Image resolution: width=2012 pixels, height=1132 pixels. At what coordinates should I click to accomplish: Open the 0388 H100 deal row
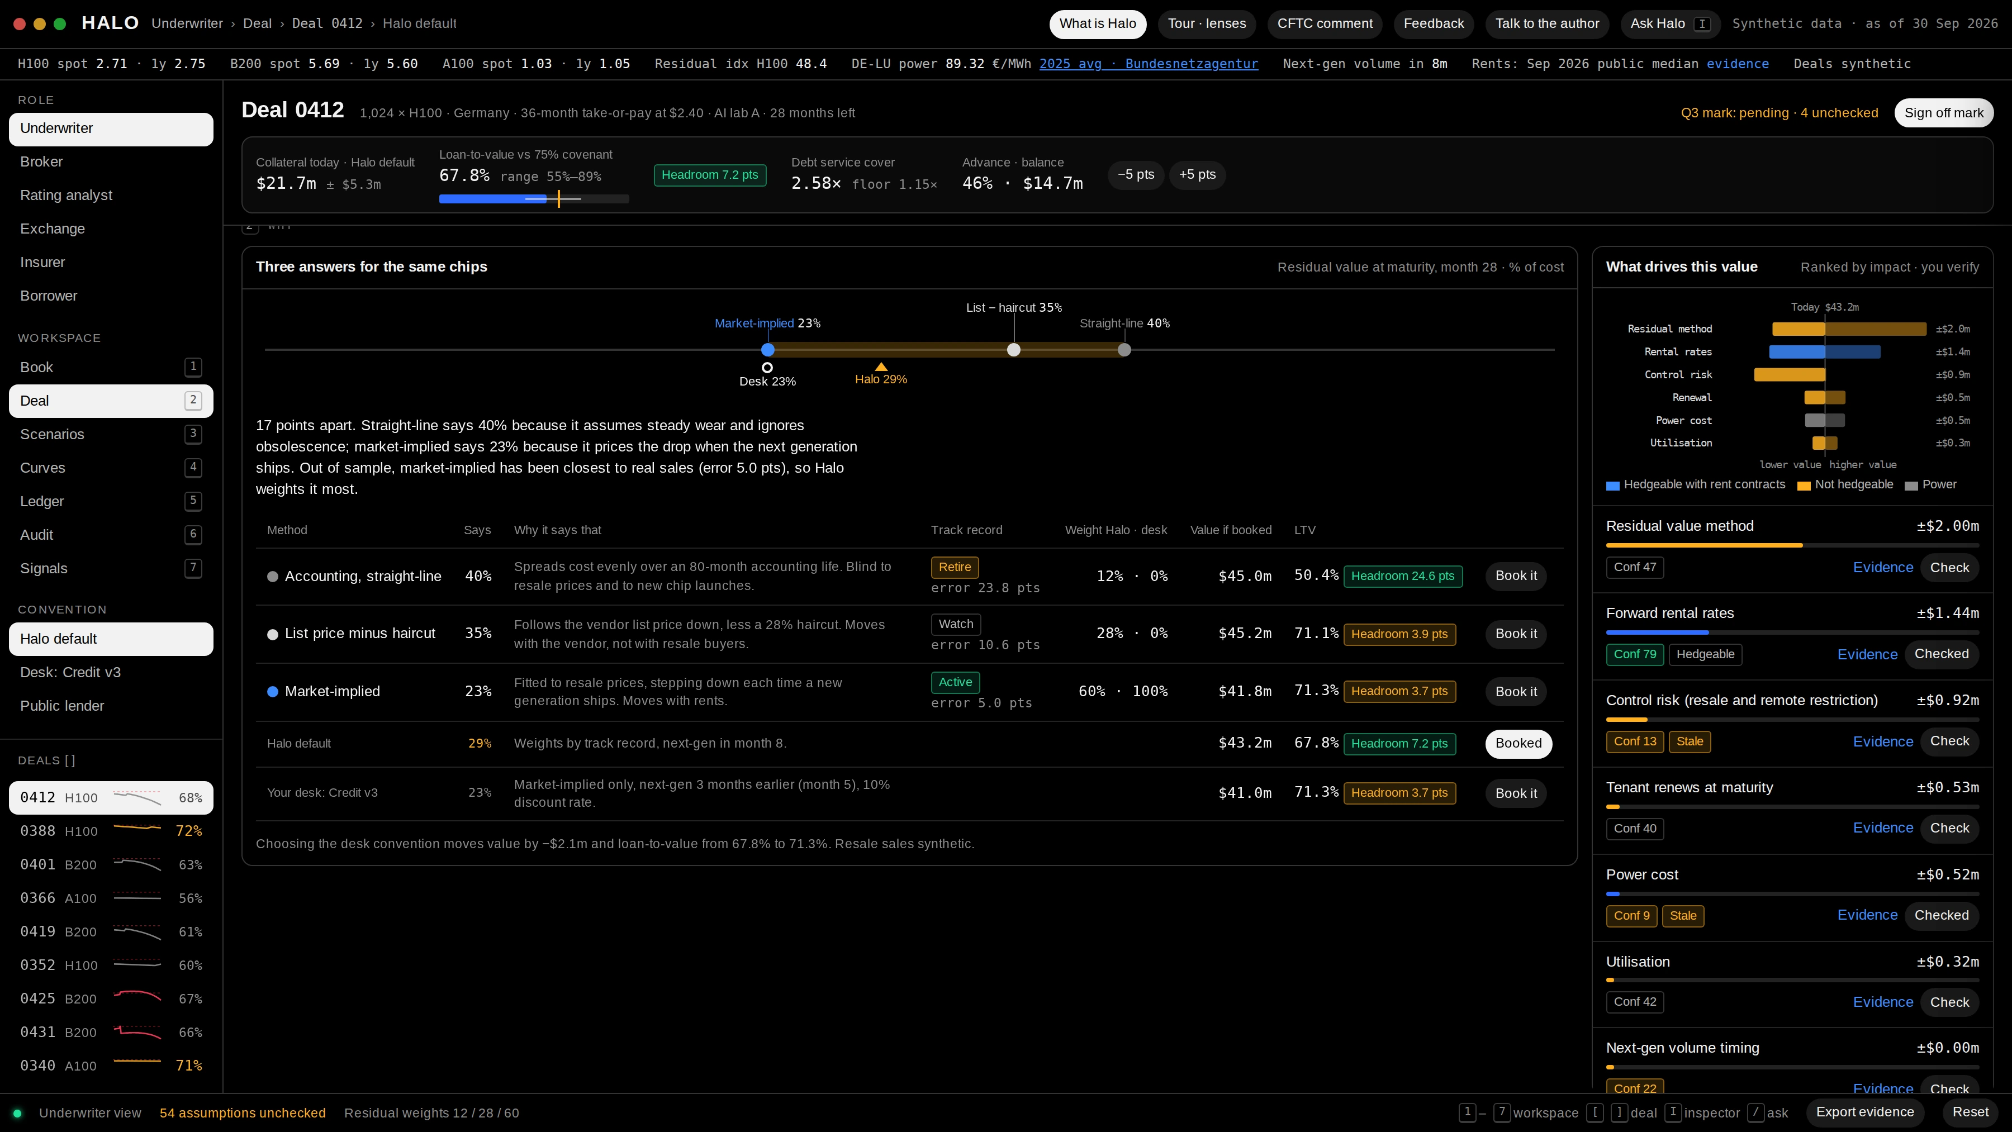pos(111,831)
